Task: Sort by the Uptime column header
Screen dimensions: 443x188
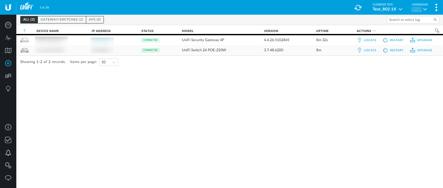Action: [322, 31]
